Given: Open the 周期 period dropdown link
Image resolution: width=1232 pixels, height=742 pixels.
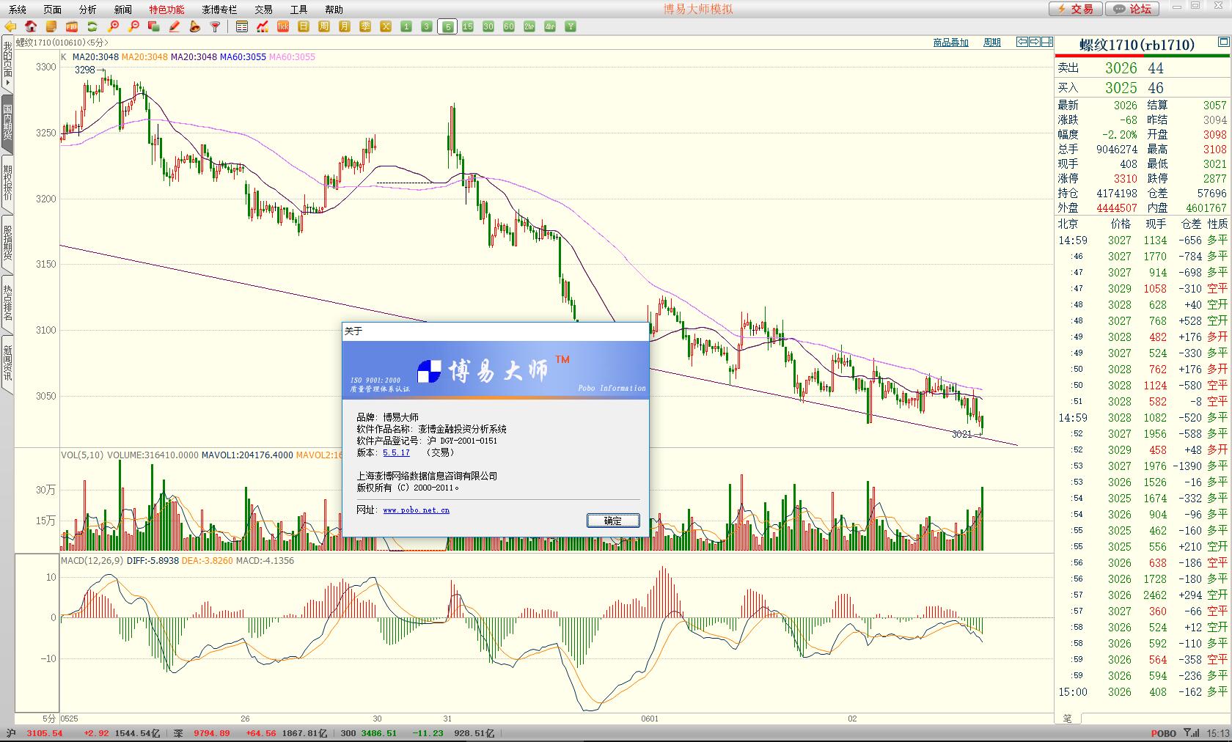Looking at the screenshot, I should [991, 43].
